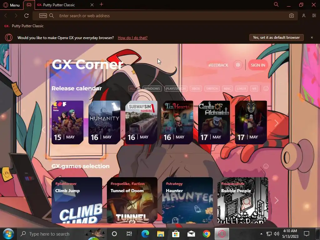Open tab search magnifier in title bar
Screen dimensions: 320x240
coord(276,4)
